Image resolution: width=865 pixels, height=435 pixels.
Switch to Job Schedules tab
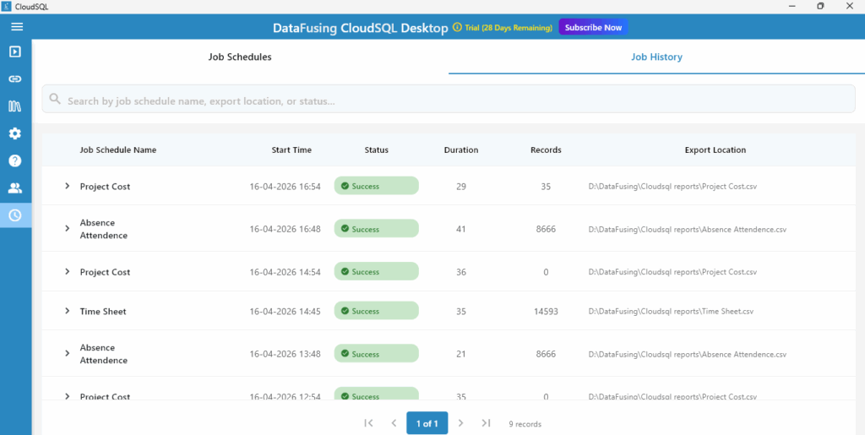(x=240, y=57)
